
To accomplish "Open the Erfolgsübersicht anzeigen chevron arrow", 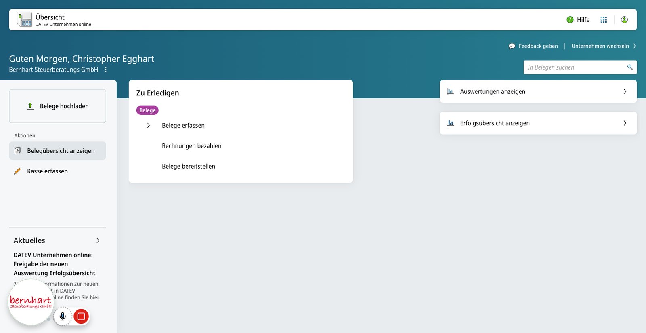I will 625,123.
